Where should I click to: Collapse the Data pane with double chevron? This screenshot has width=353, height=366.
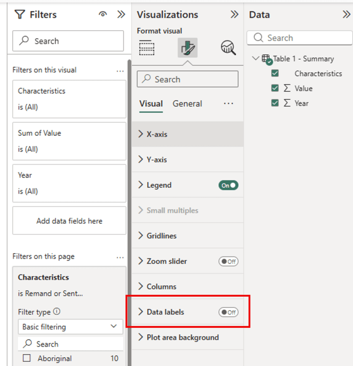coord(346,14)
